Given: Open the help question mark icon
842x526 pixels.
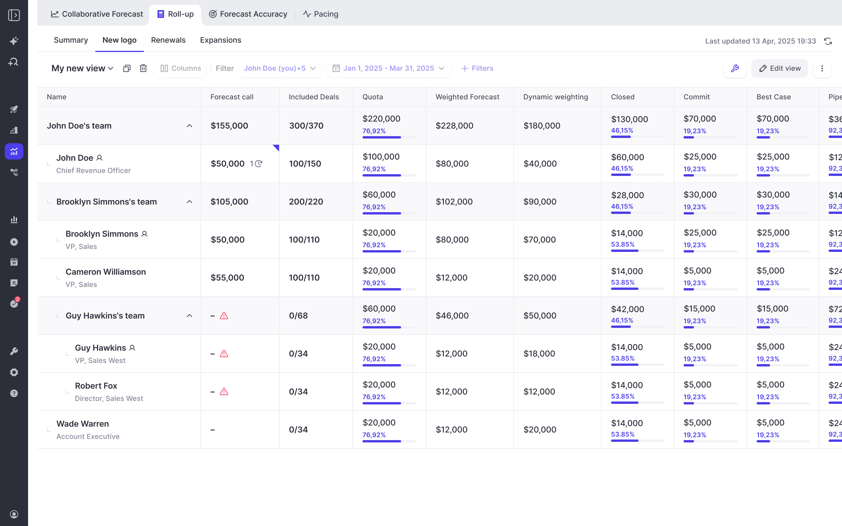Looking at the screenshot, I should click(x=14, y=393).
